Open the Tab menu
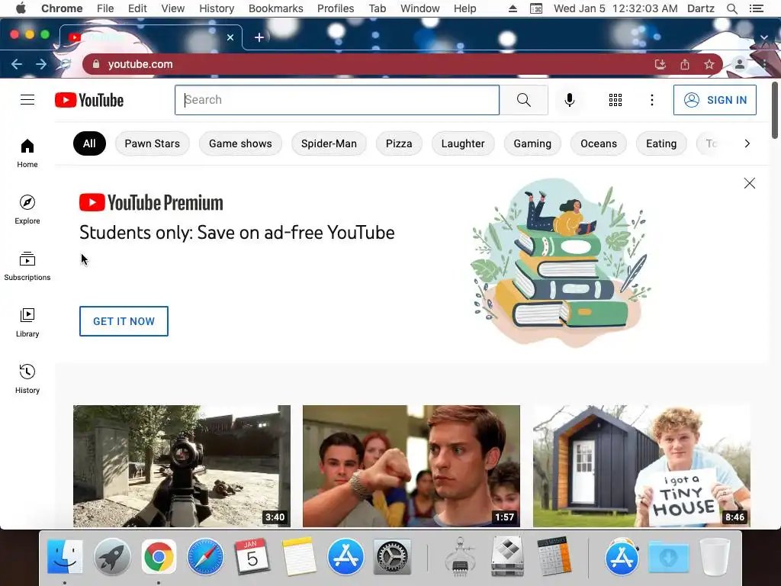Viewport: 781px width, 586px height. [377, 8]
